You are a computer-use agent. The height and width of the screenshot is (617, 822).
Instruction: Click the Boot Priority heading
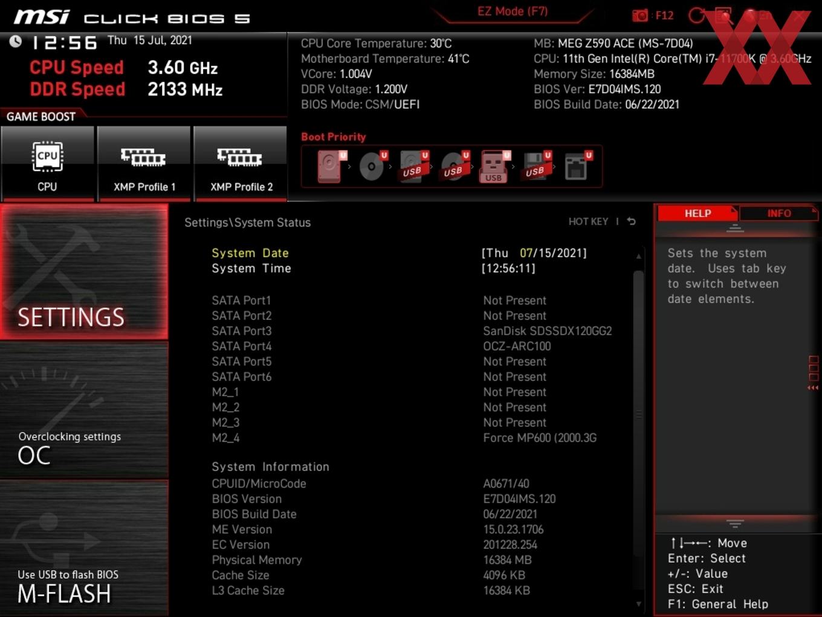pos(333,137)
